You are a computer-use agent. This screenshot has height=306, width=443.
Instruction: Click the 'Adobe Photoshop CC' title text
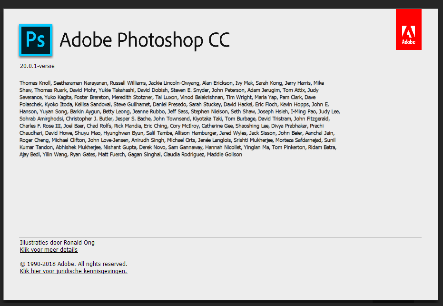click(145, 40)
